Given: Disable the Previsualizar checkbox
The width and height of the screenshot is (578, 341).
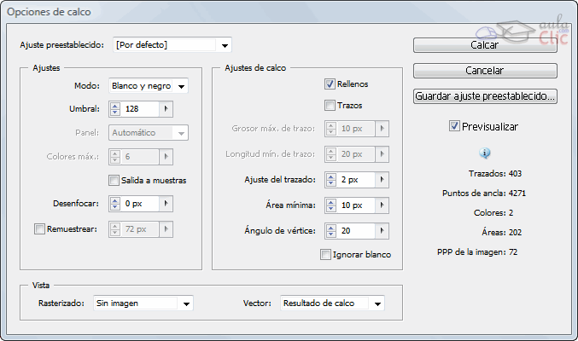Looking at the screenshot, I should [454, 126].
